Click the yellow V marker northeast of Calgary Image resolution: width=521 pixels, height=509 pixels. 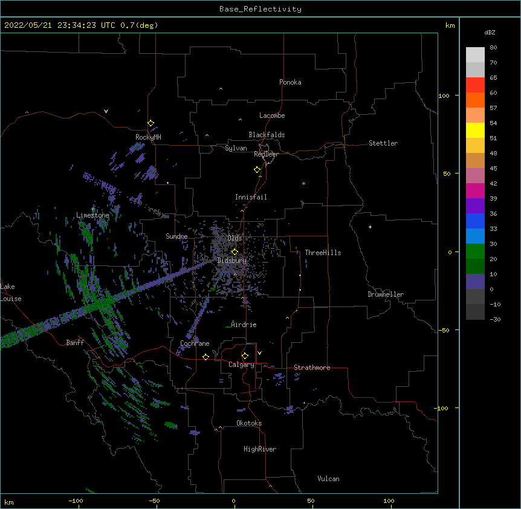[x=259, y=353]
